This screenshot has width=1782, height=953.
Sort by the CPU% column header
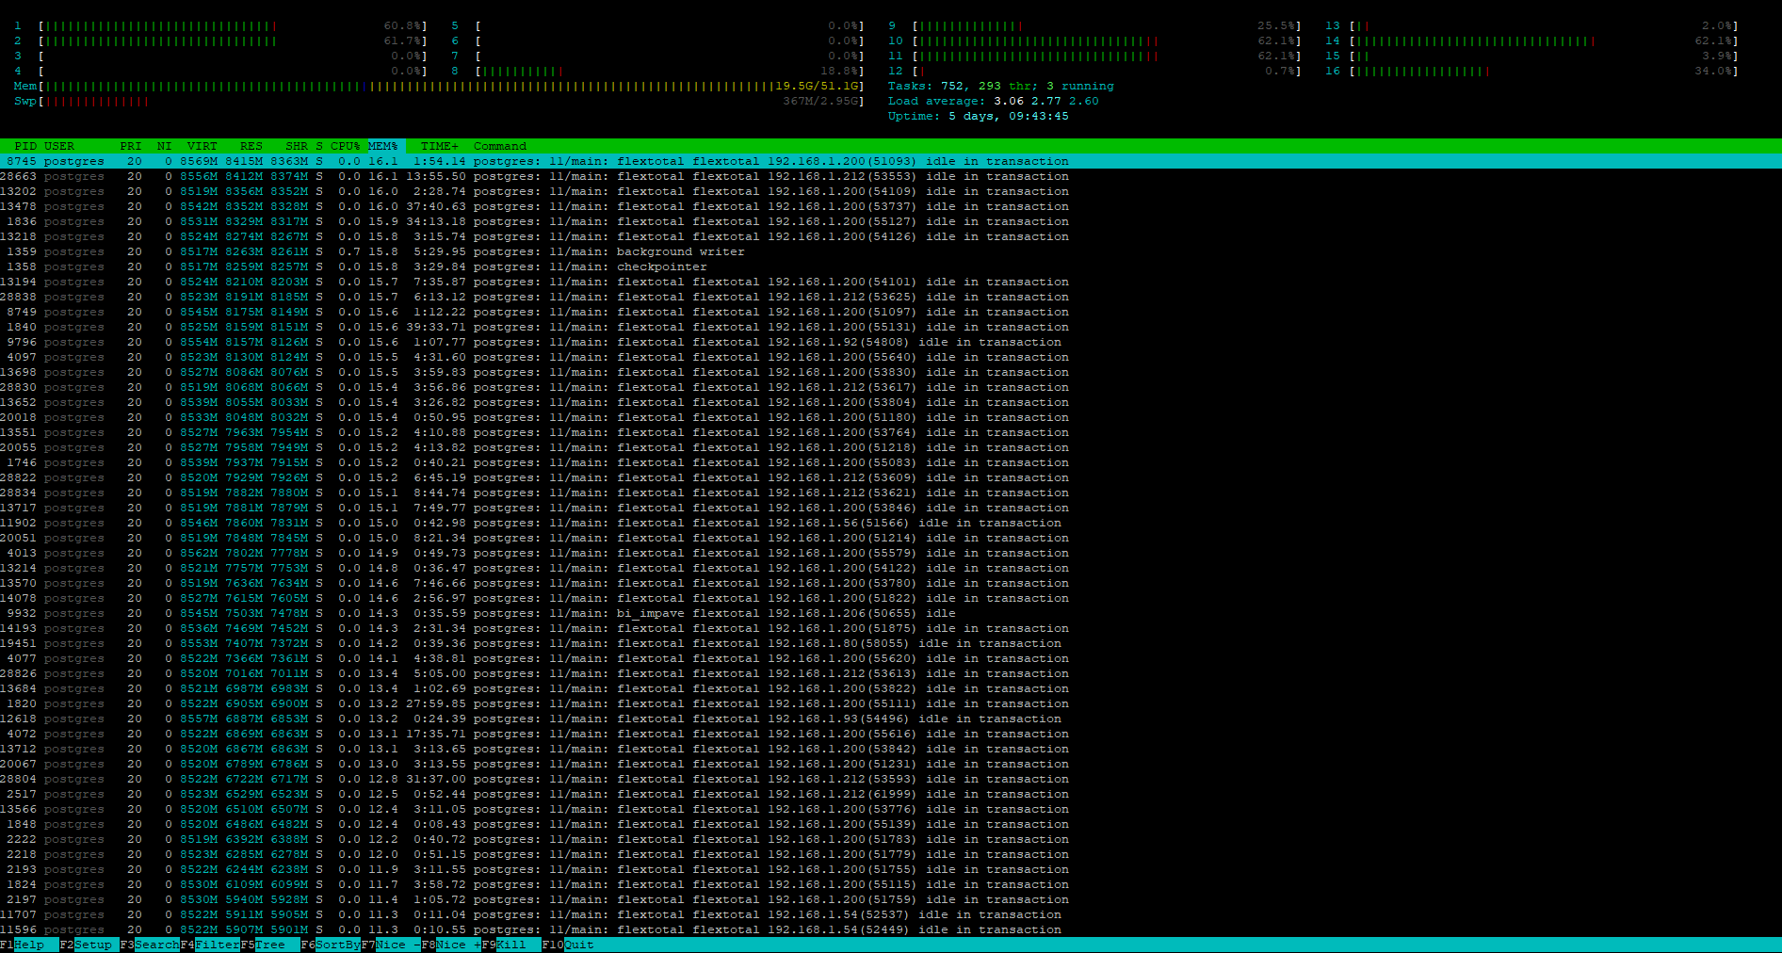point(346,146)
